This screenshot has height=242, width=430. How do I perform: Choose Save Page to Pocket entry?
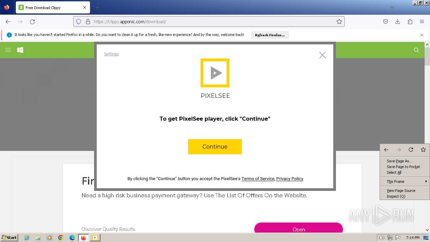click(x=405, y=167)
